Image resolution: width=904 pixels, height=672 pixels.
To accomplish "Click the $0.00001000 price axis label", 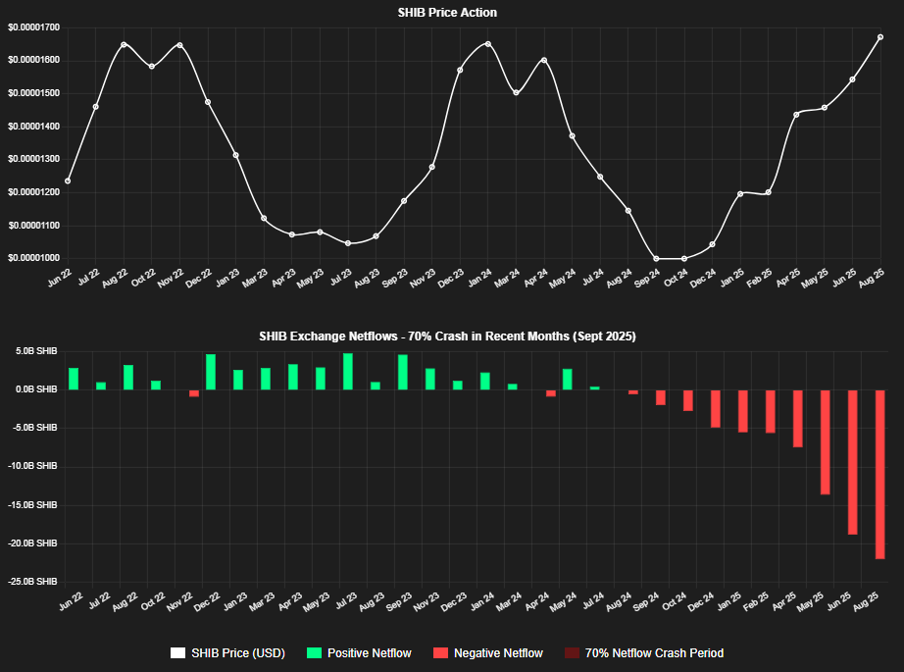I will point(33,258).
